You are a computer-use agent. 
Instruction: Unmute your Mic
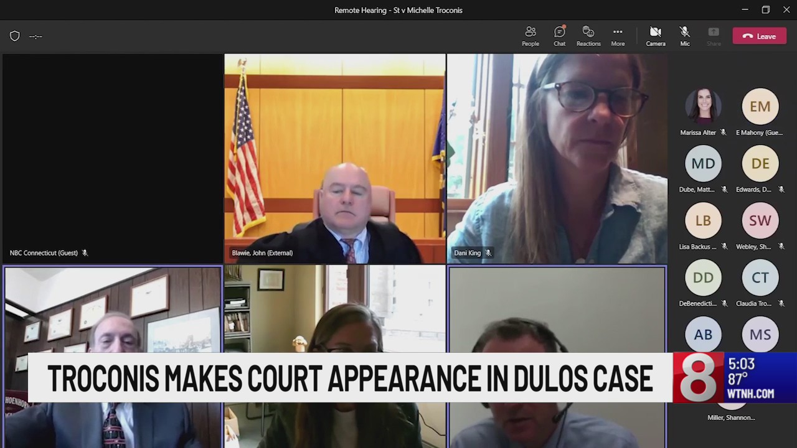click(684, 35)
